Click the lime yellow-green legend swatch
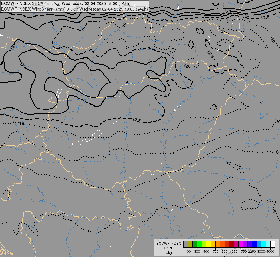The image size is (280, 257). pyautogui.click(x=204, y=244)
